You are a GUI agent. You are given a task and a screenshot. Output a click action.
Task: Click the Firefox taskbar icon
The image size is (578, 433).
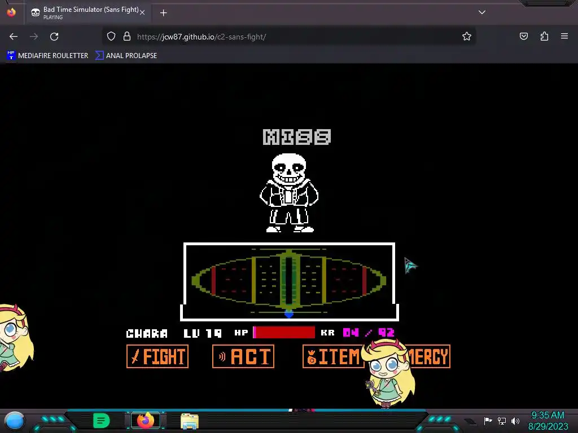[146, 421]
